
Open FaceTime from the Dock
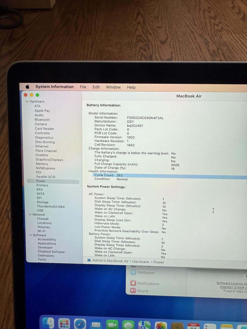(112, 325)
